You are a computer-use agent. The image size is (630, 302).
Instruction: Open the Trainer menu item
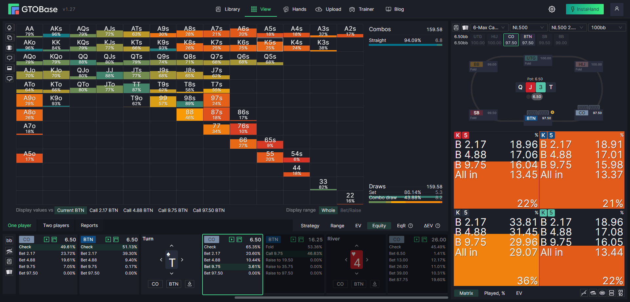click(x=362, y=9)
